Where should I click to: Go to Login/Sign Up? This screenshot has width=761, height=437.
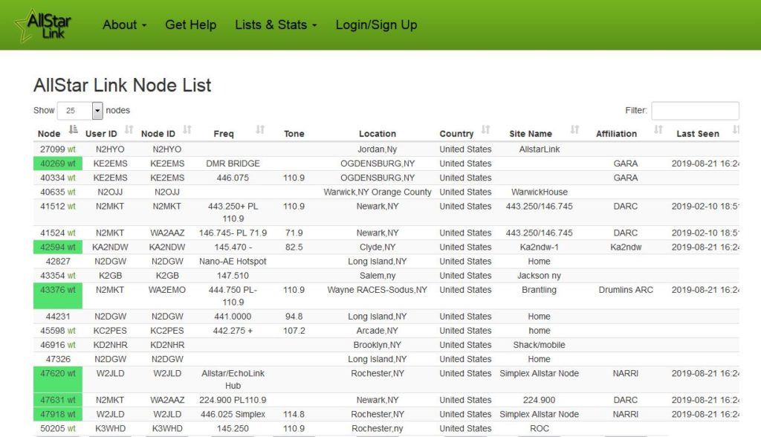(x=376, y=25)
